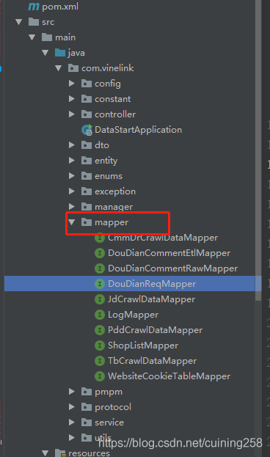The height and width of the screenshot is (457, 270).
Task: Expand the config package arrow
Action: pos(72,84)
